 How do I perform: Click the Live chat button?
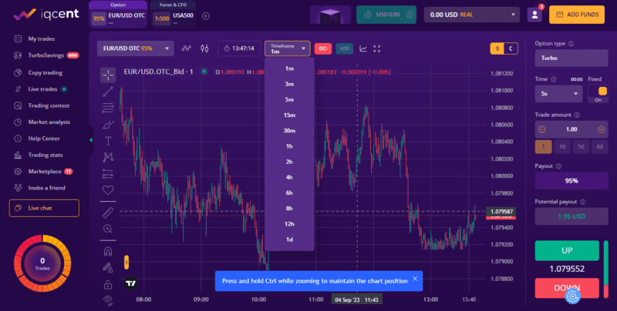pyautogui.click(x=44, y=208)
